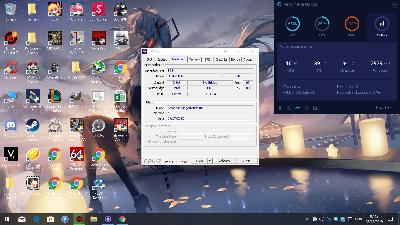The image size is (400, 225).
Task: Switch to the Graphics tab in CPU-Z
Action: (222, 59)
